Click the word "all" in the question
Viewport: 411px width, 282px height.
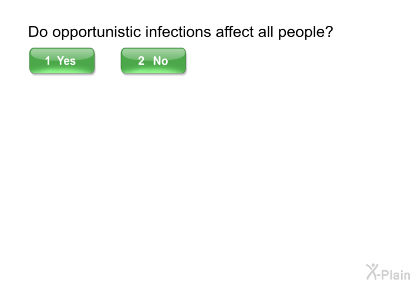click(x=266, y=32)
